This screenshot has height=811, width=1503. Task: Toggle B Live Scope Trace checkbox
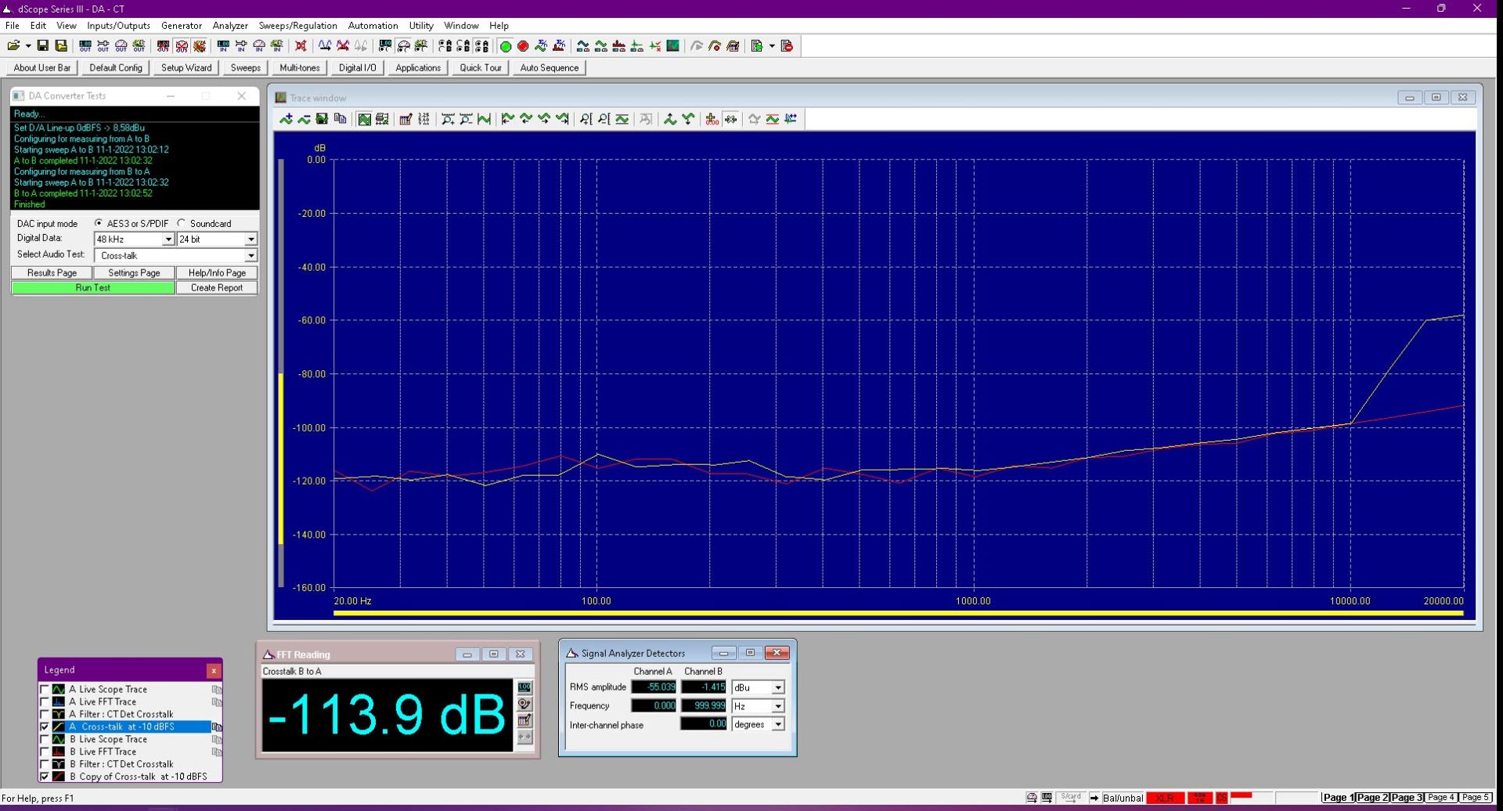pyautogui.click(x=45, y=740)
